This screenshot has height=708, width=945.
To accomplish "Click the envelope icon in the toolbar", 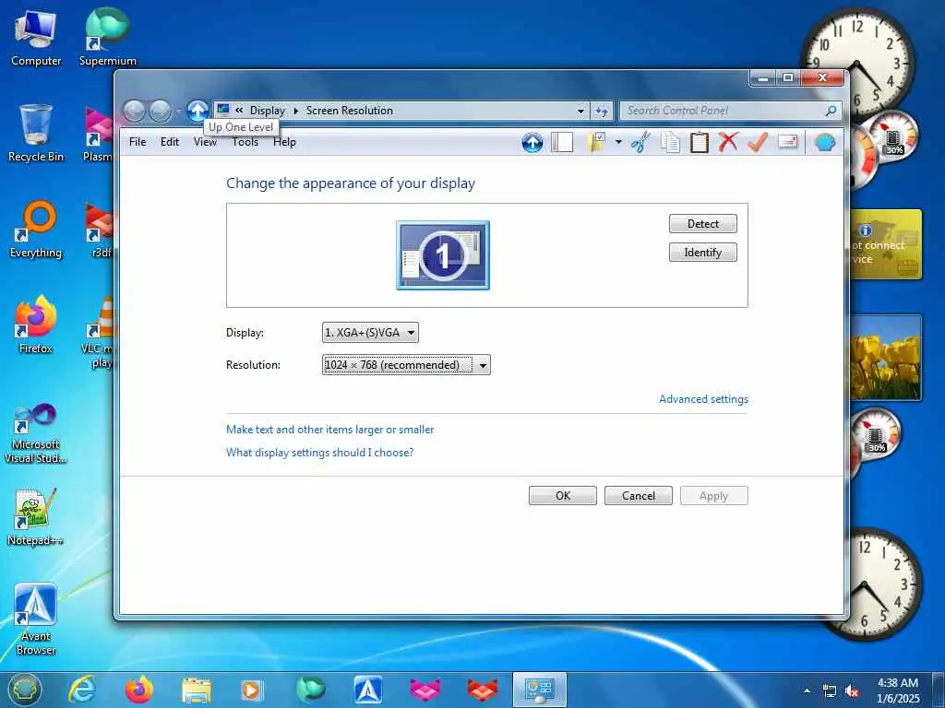I will pos(787,141).
